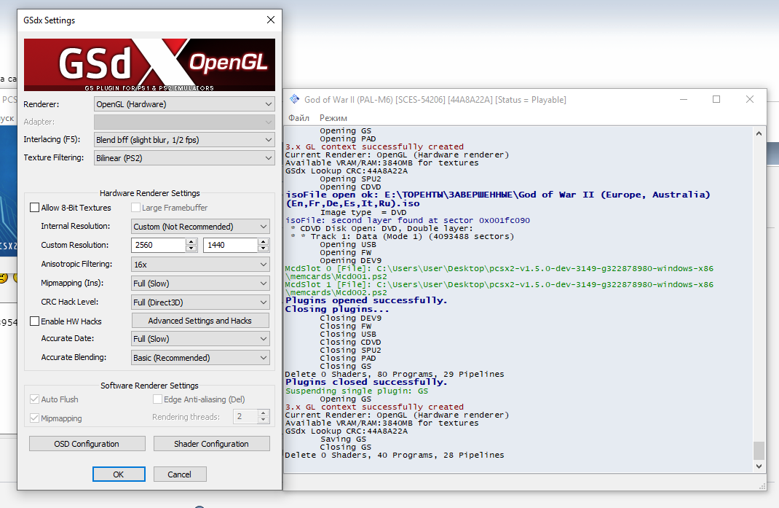Click the Advanced Settings and Hacks button

tap(200, 321)
